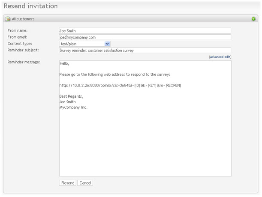Click the All customers list icon
262x197 pixels.
[8, 19]
